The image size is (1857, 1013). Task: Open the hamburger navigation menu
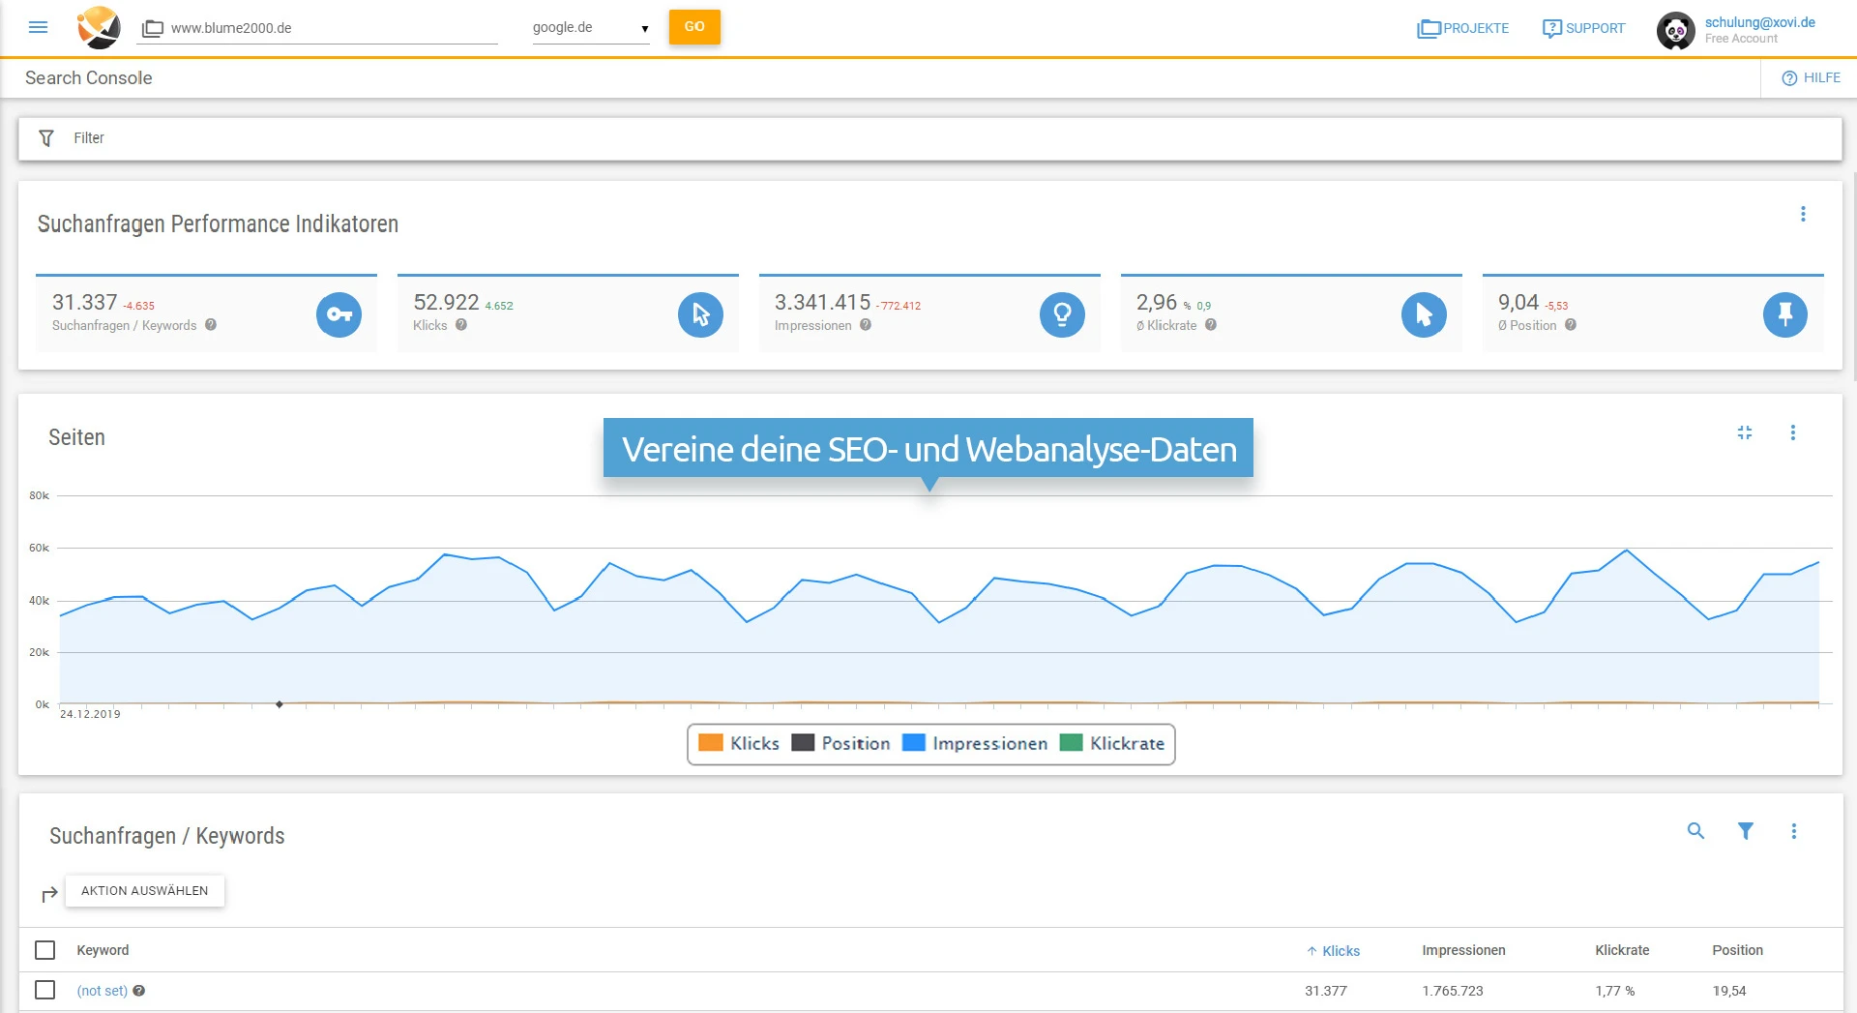point(39,27)
